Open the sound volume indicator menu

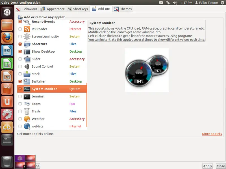point(175,3)
